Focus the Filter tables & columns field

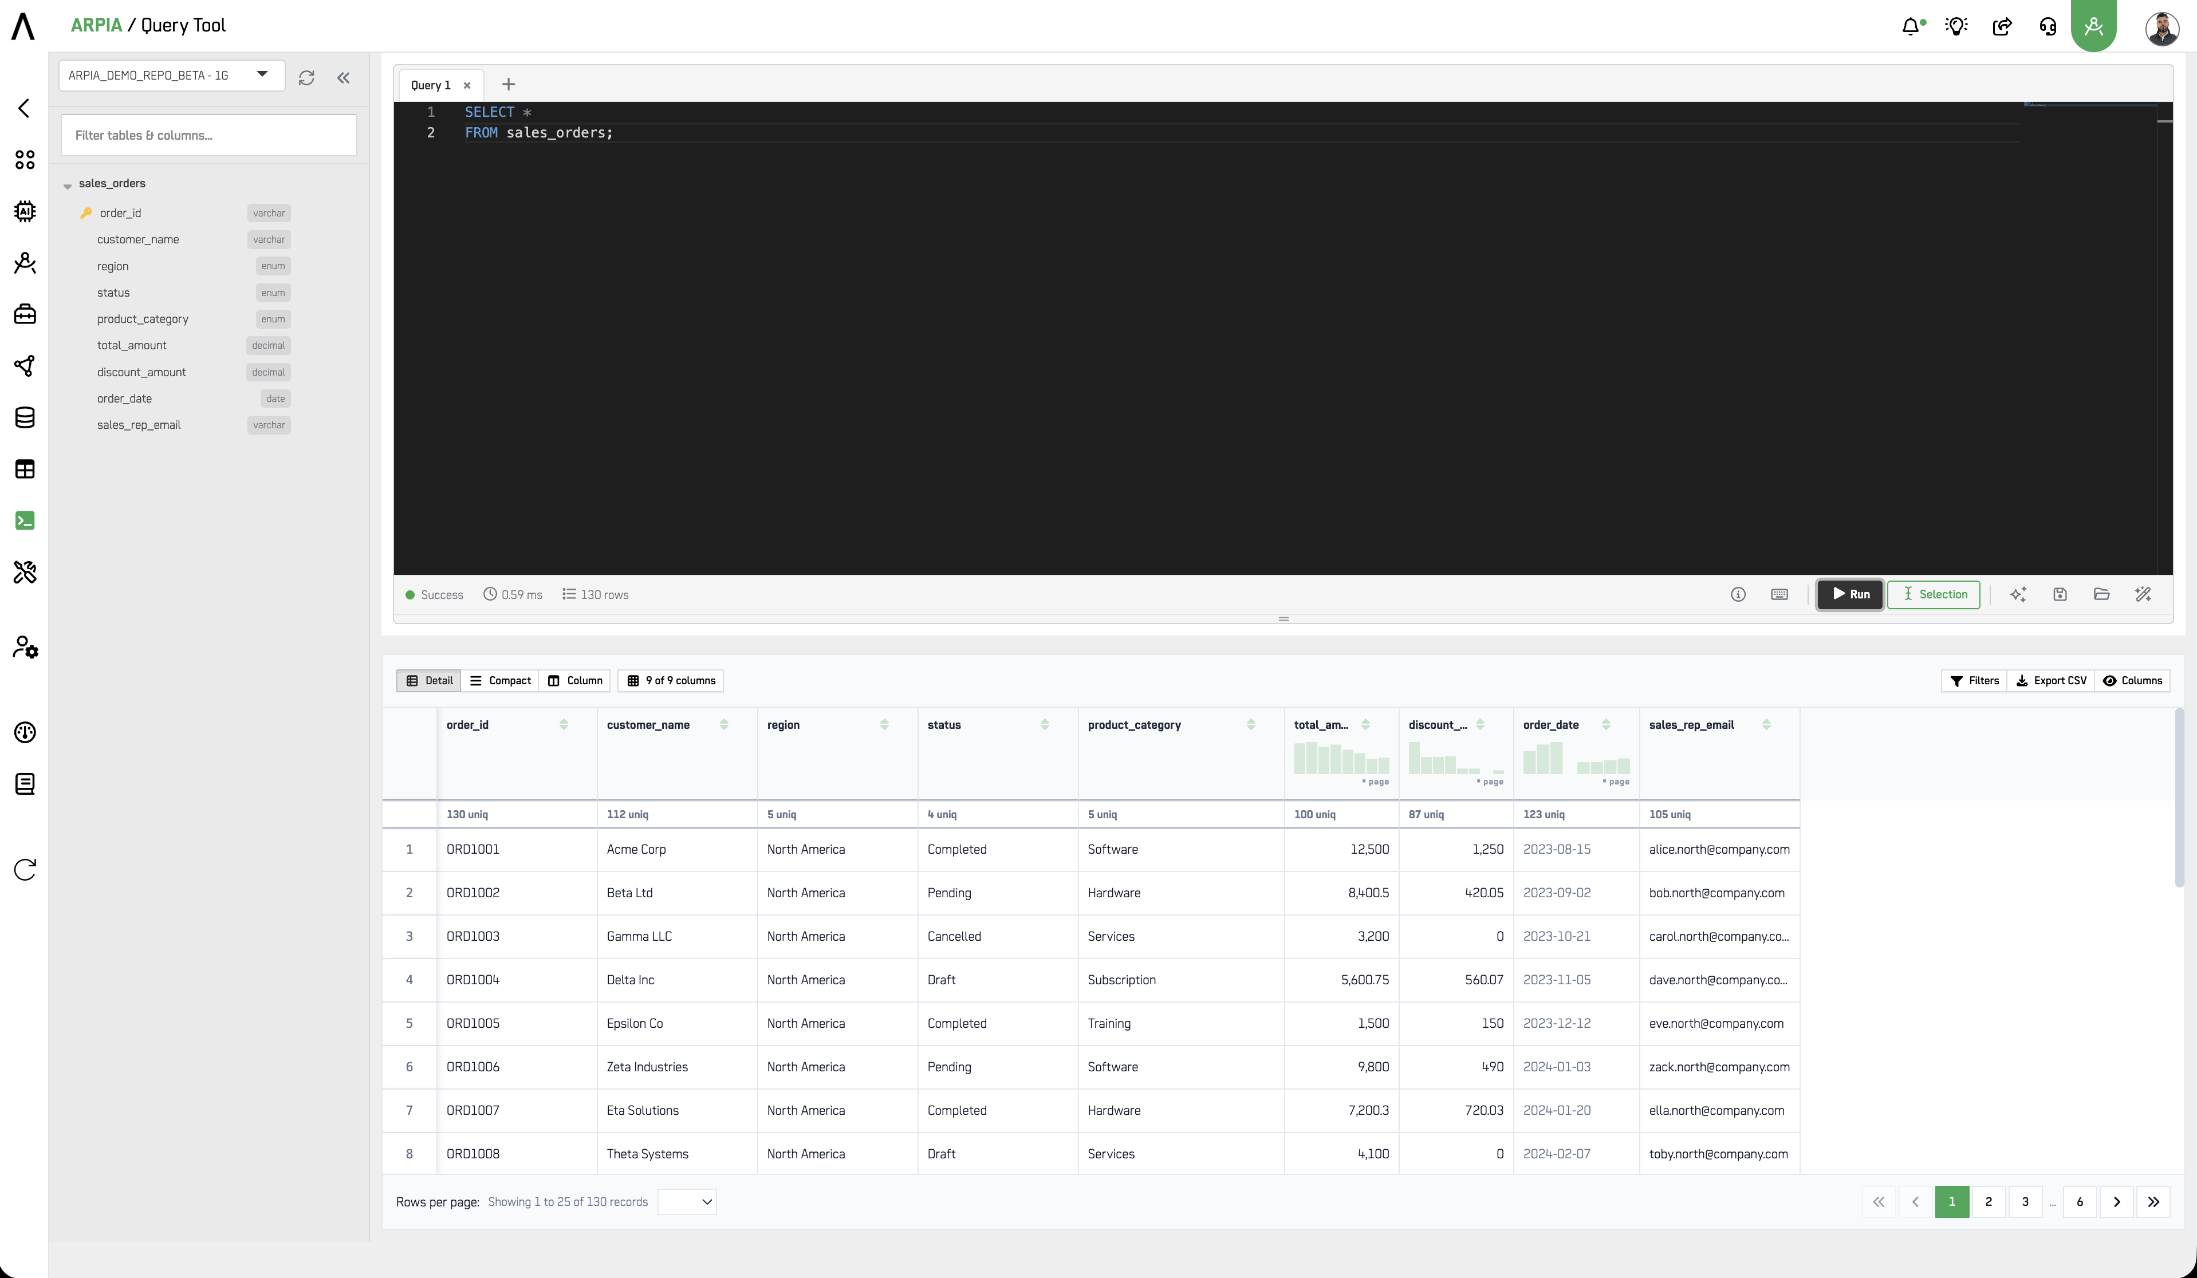pos(208,135)
